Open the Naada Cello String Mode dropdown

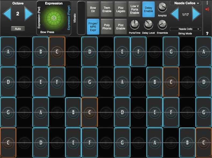(x=185, y=29)
